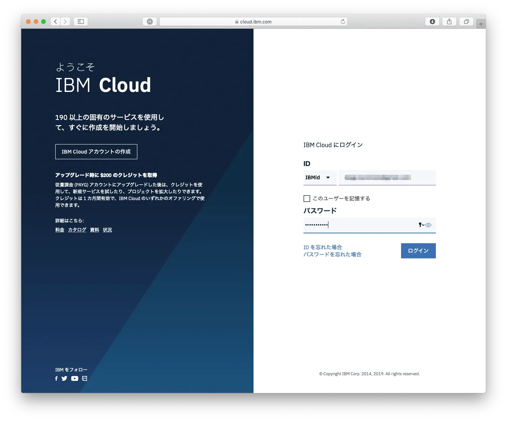Open the IBM blog icon in the footer

[85, 378]
